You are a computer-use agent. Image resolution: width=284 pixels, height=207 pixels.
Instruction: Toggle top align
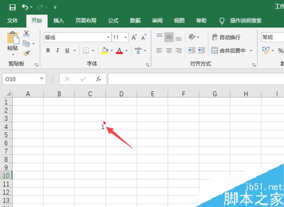coord(160,36)
